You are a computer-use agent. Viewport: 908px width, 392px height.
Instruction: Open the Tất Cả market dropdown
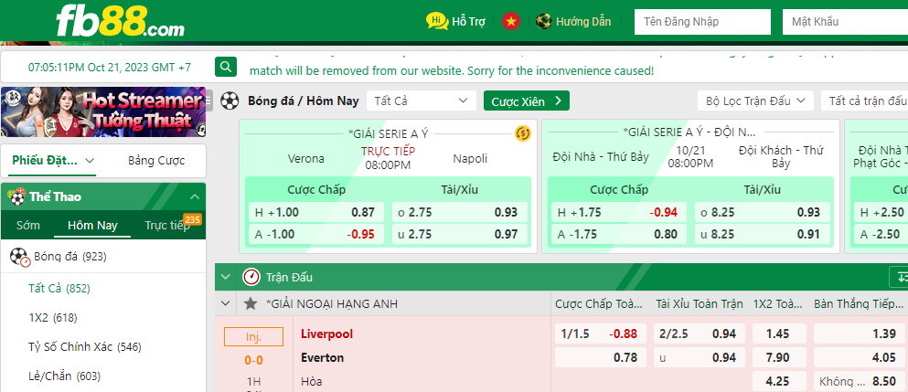click(x=421, y=101)
